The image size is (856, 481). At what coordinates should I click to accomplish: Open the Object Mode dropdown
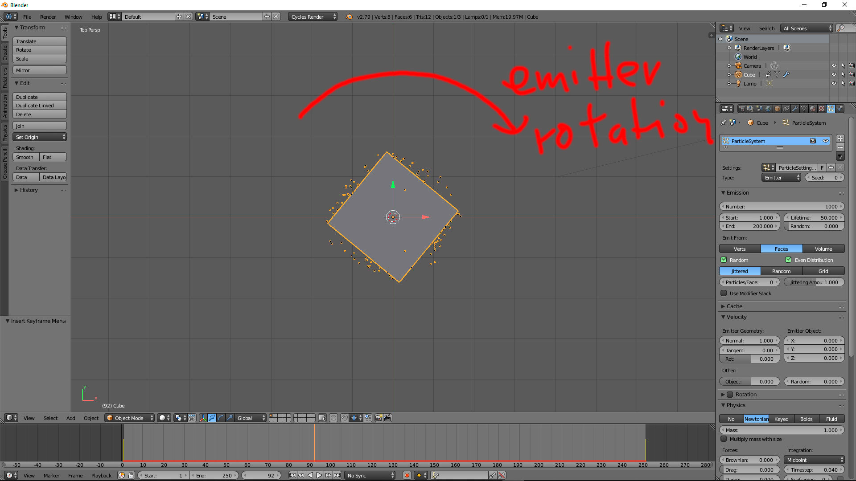[129, 418]
